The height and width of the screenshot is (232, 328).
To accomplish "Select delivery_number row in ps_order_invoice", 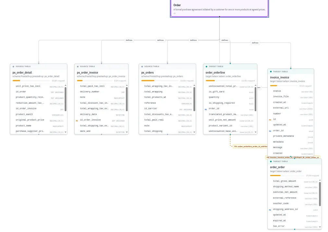I will (100, 92).
